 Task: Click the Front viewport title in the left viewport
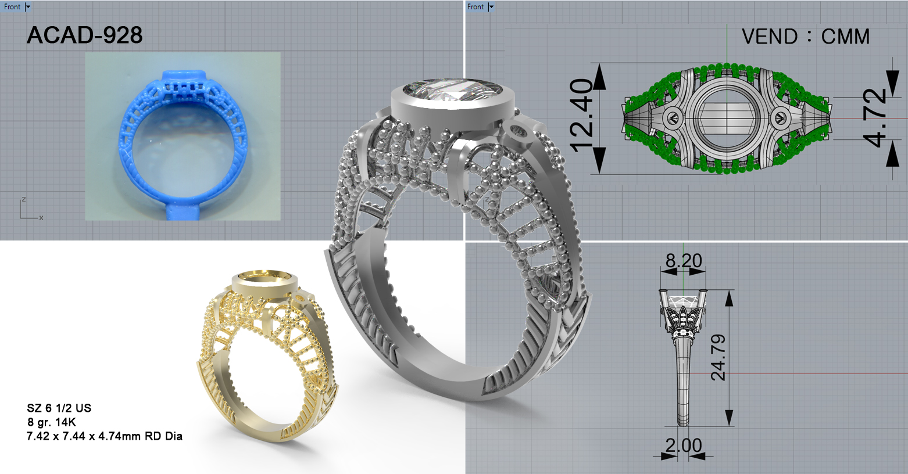(12, 7)
